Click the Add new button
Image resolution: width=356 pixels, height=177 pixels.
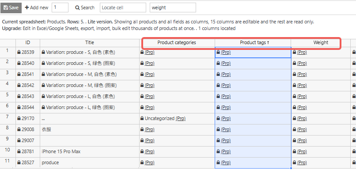point(37,8)
